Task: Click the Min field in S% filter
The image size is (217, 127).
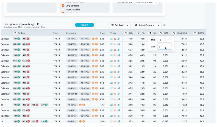Action: 165,40
